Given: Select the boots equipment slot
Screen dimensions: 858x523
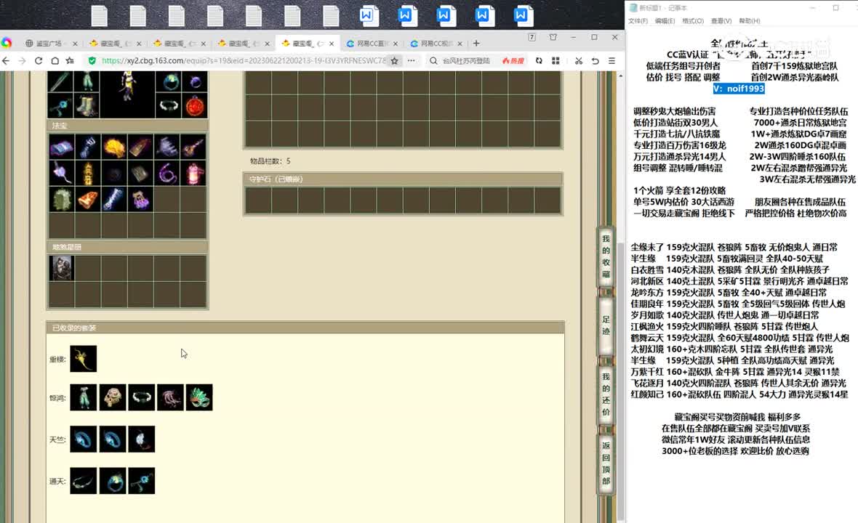Looking at the screenshot, I should 87,105.
